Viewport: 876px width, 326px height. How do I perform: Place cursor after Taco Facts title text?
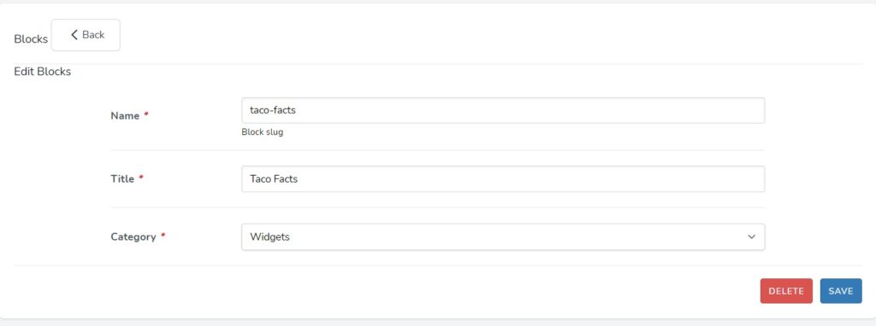299,179
